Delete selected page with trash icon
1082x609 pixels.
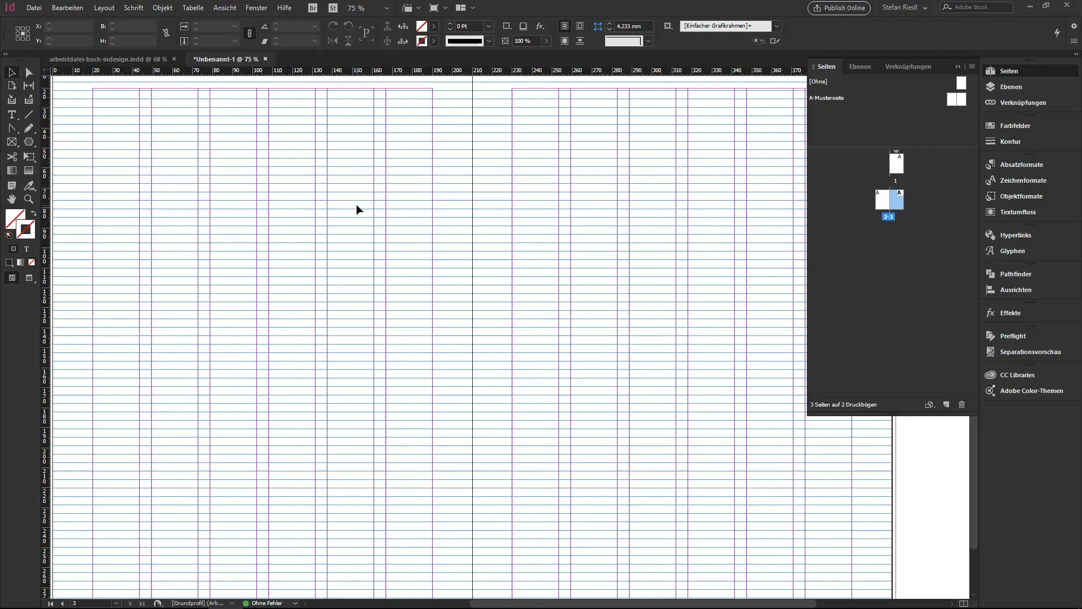(x=962, y=404)
